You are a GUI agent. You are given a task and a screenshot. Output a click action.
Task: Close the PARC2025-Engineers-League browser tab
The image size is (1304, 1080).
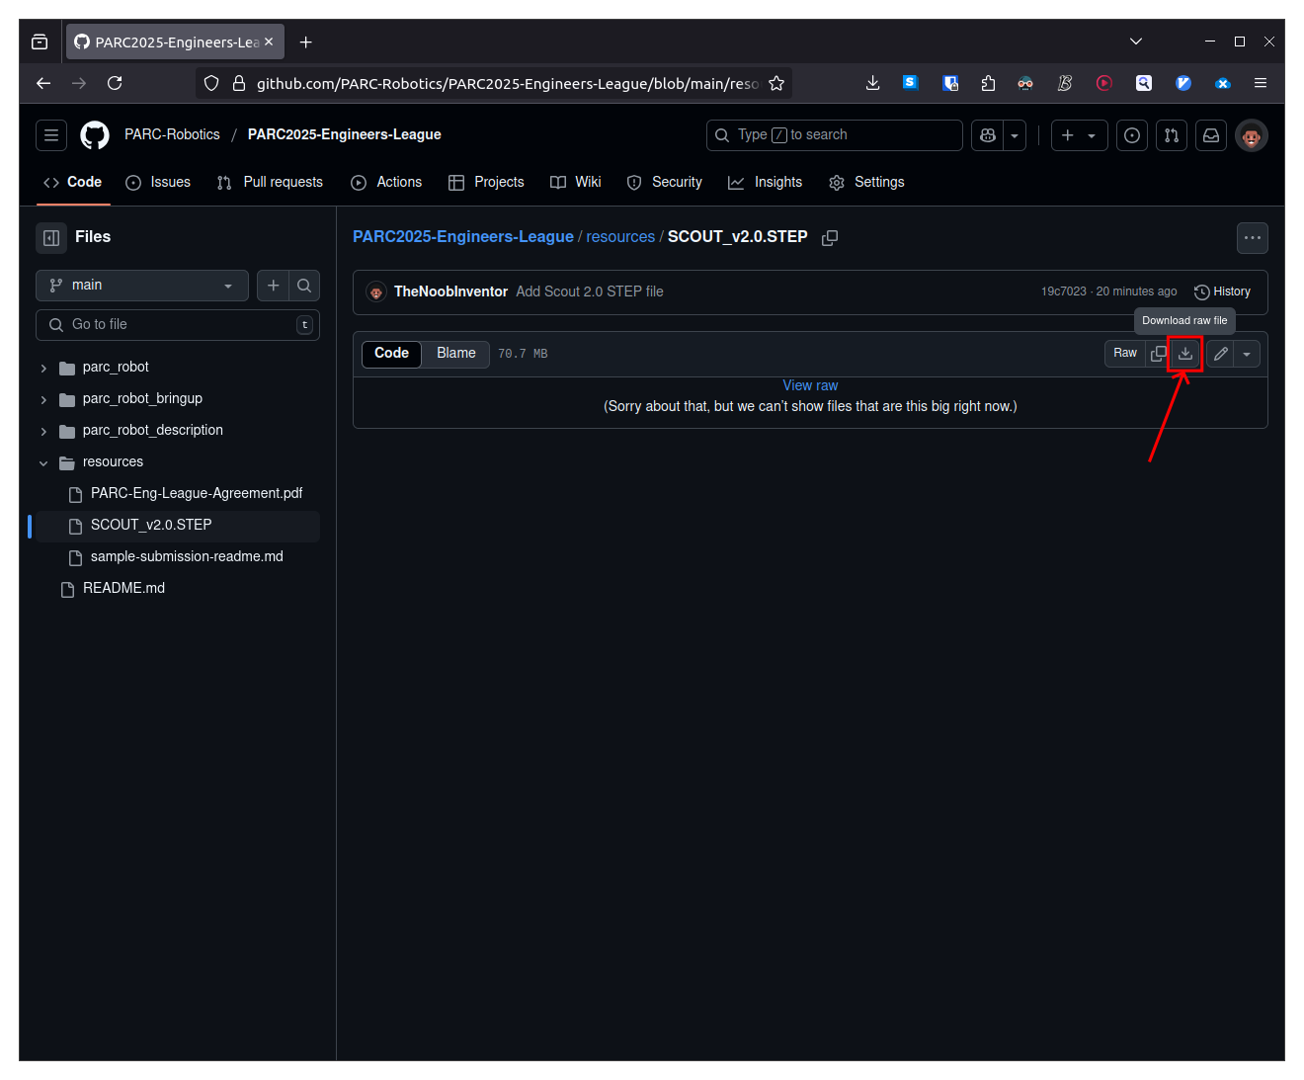269,42
